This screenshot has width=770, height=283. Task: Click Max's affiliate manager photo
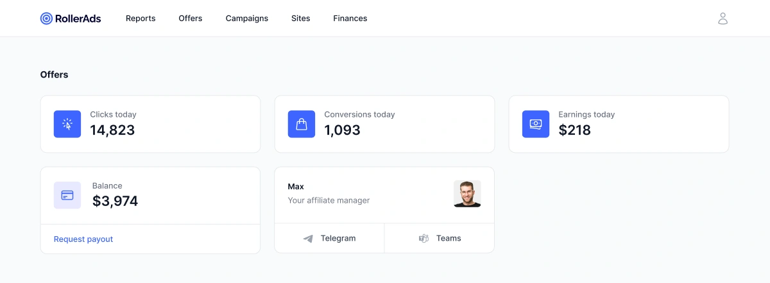467,193
